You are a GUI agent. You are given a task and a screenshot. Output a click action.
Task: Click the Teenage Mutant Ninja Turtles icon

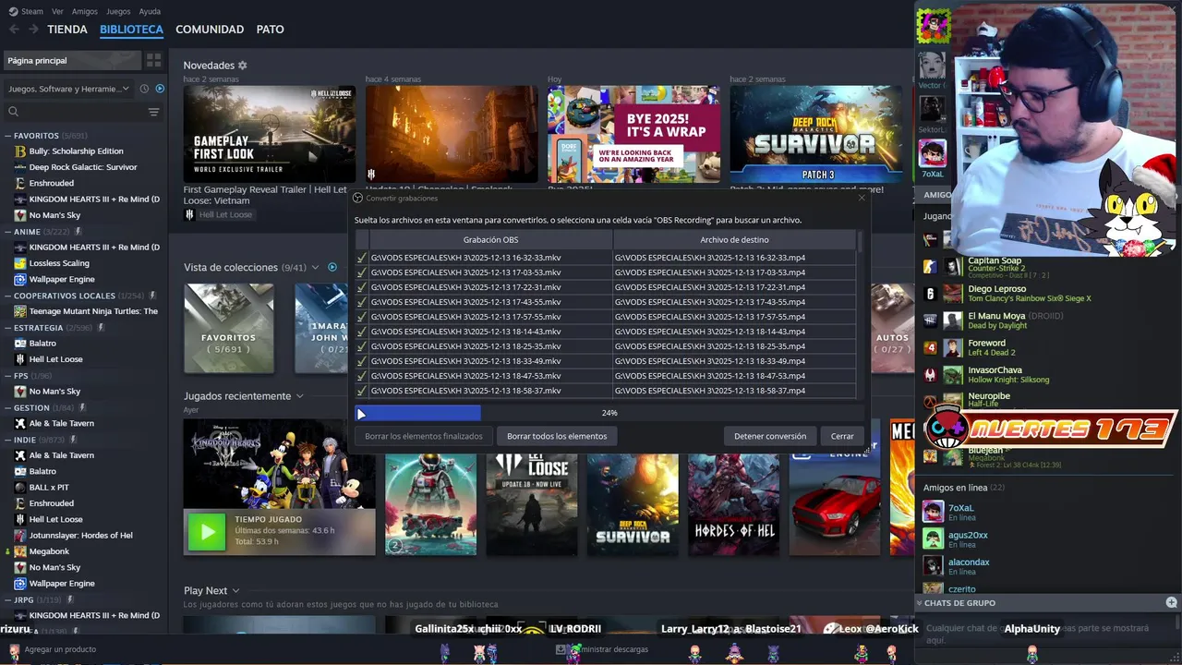click(x=20, y=311)
